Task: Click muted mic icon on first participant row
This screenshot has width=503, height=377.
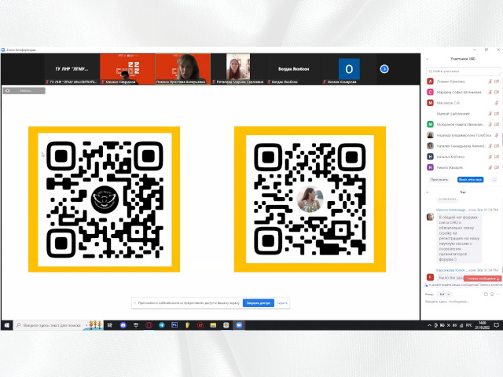Action: click(x=490, y=82)
